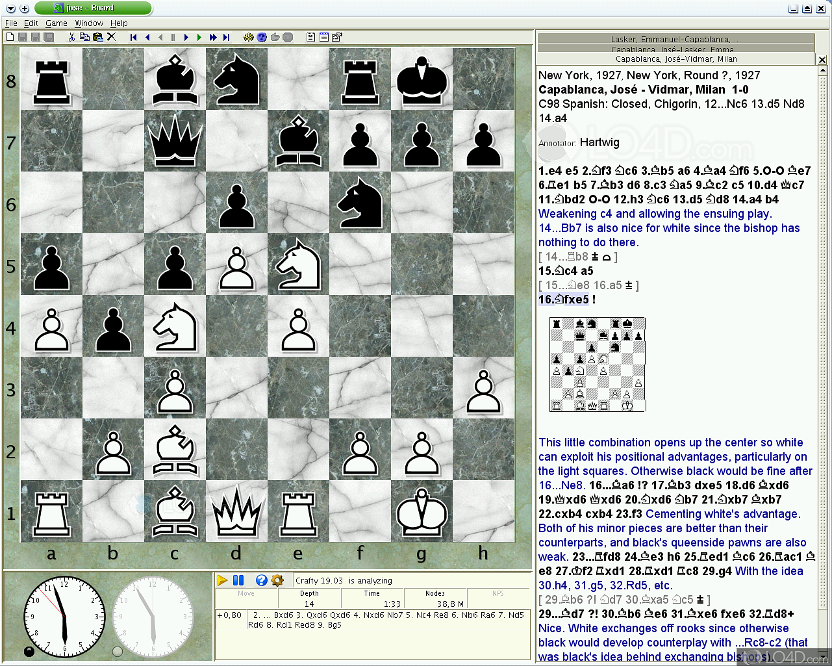The height and width of the screenshot is (666, 832).
Task: Start engine analysis with the yellow play arrow
Action: pos(223,580)
